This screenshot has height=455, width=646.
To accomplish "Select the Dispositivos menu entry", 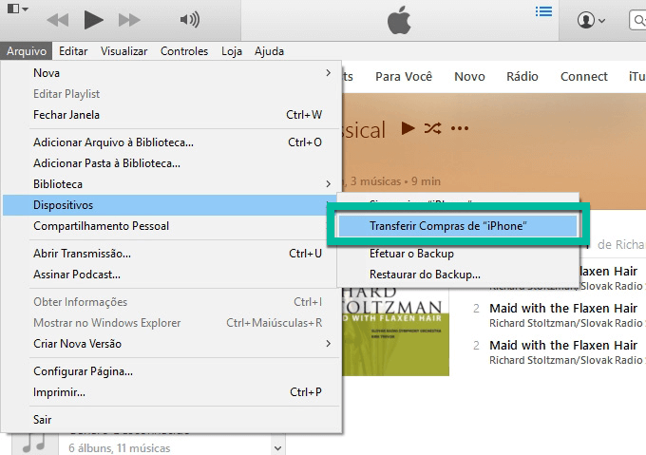I will [172, 205].
